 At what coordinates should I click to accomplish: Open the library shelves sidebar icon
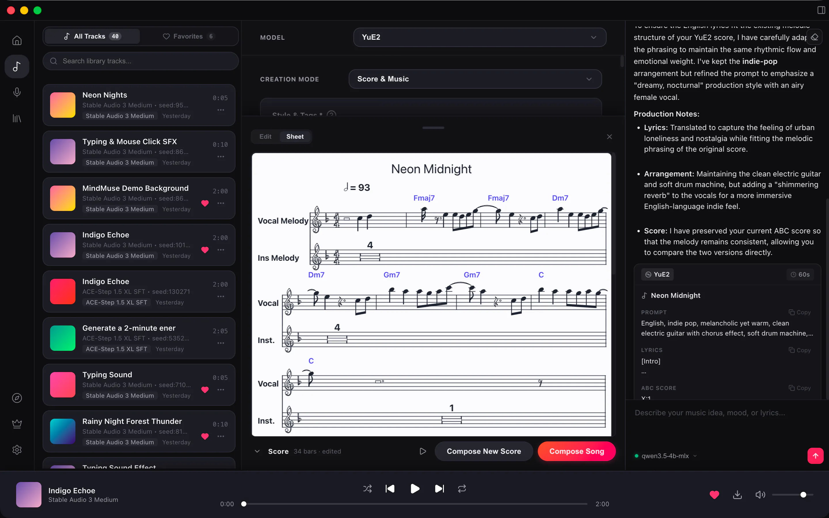coord(17,118)
